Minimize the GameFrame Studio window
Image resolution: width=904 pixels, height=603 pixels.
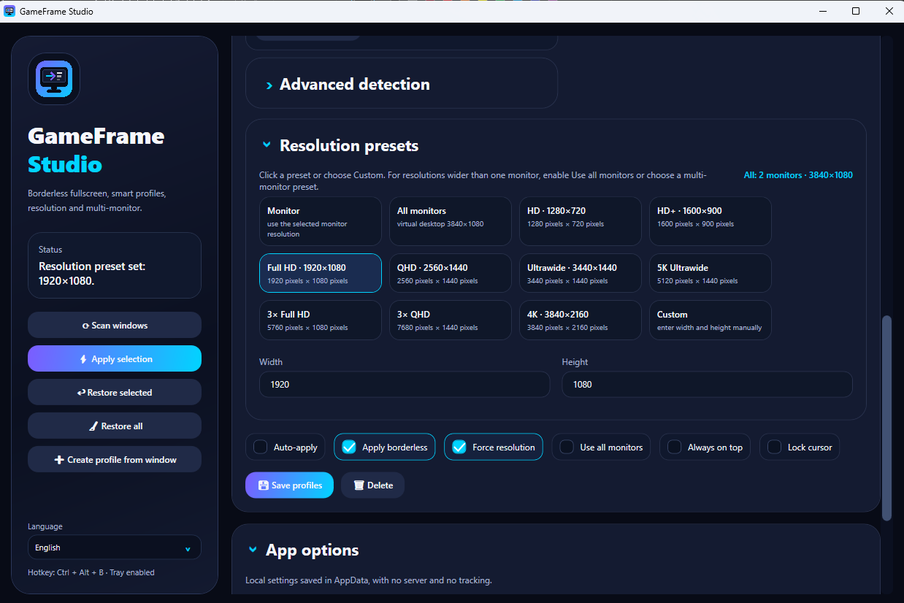coord(823,11)
